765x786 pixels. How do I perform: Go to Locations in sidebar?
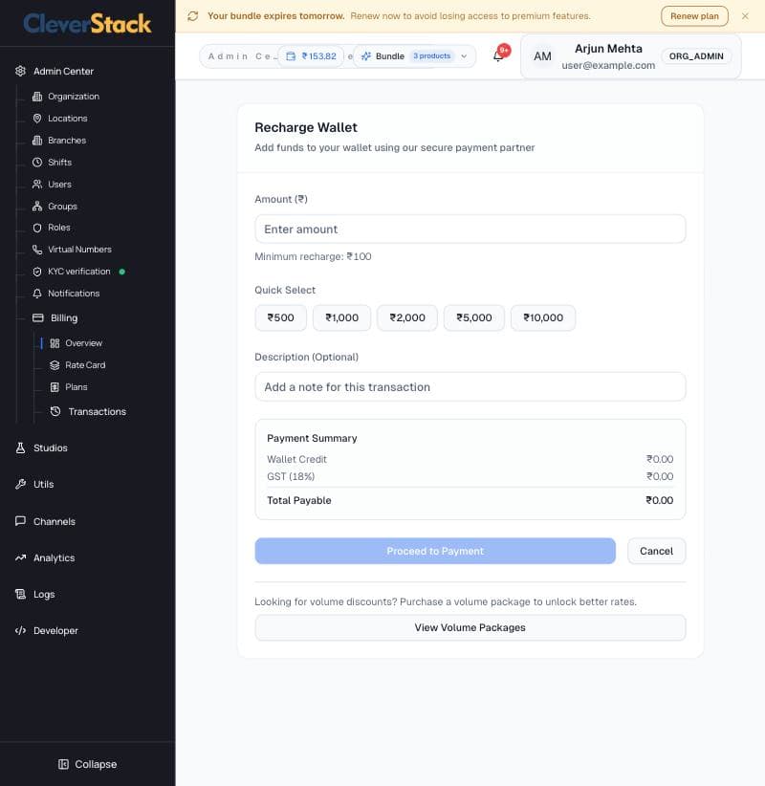pos(67,119)
